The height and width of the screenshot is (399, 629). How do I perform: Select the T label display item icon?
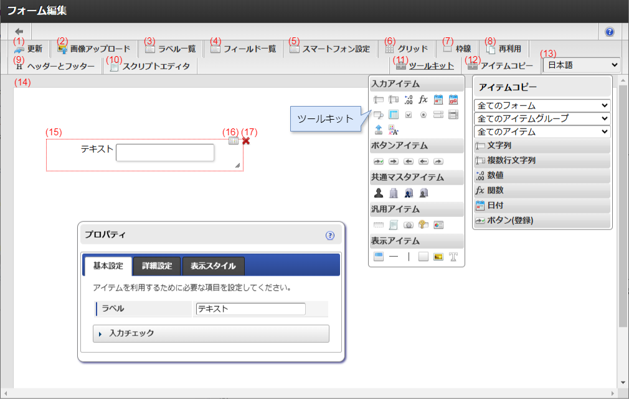[x=453, y=256]
